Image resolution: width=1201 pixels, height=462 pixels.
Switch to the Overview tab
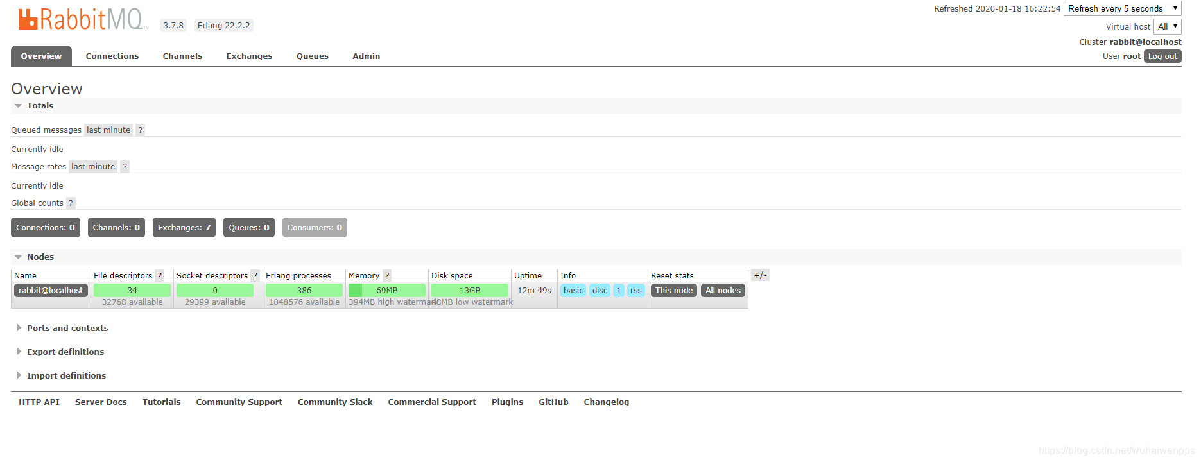[x=41, y=56]
